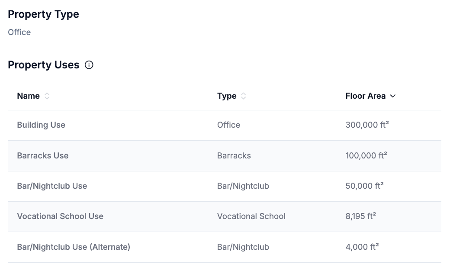Click the Property Type heading
The image size is (450, 271).
pyautogui.click(x=43, y=14)
